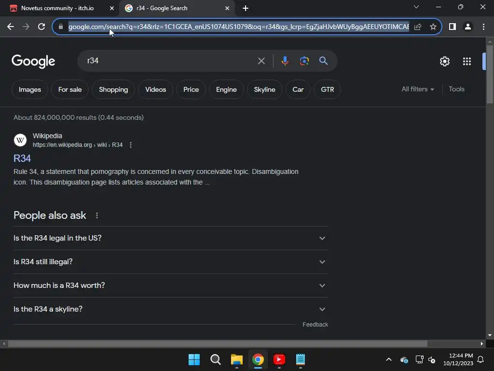This screenshot has width=494, height=371.
Task: Select the Price filter chip
Action: [x=191, y=89]
